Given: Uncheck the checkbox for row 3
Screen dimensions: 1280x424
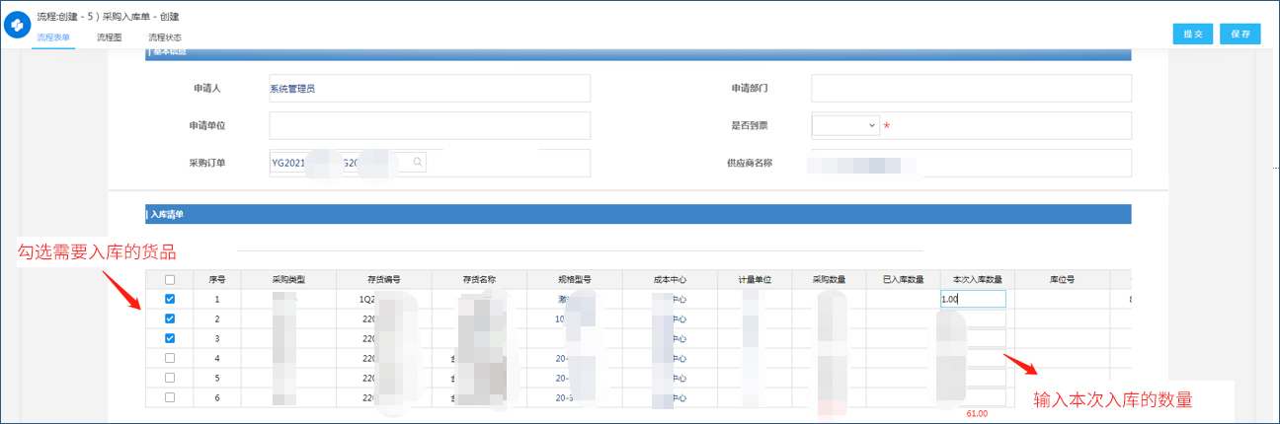Looking at the screenshot, I should [170, 338].
